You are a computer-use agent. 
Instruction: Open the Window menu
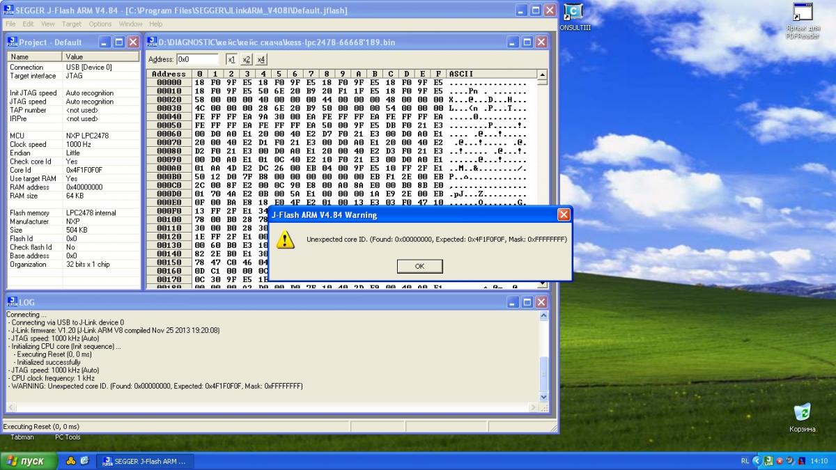coord(130,24)
